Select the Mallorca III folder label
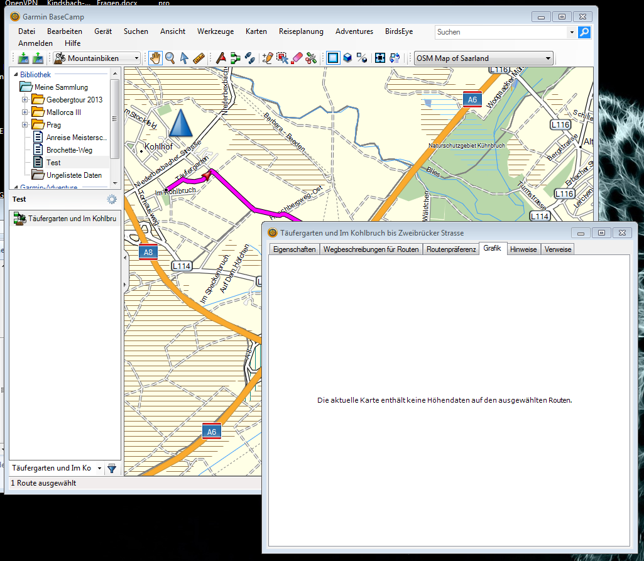The image size is (644, 561). [x=63, y=112]
